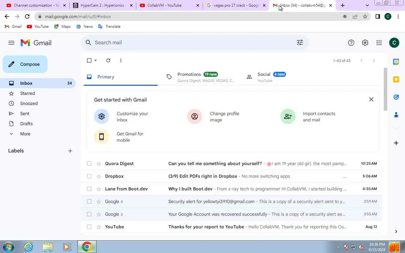Open Google Keep side panel icon
This screenshot has height=253, width=405.
396,79
